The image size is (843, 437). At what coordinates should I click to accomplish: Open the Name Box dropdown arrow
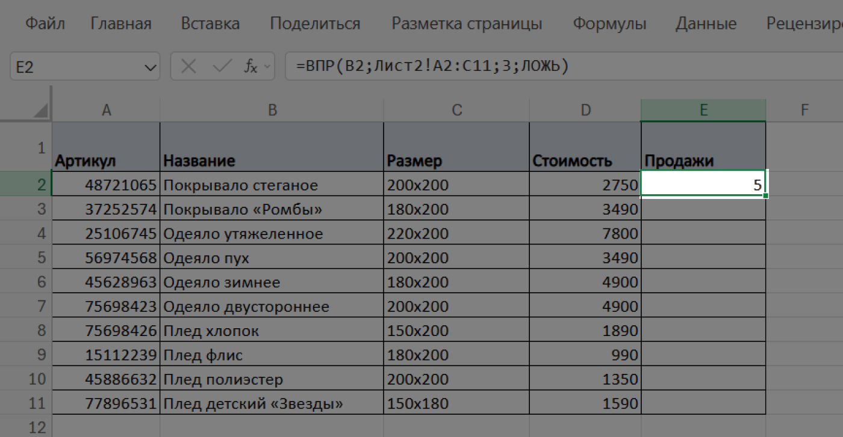(151, 66)
